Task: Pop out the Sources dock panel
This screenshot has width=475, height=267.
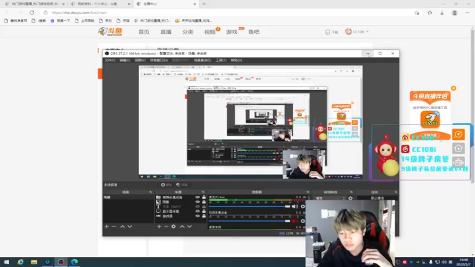Action: (203, 192)
